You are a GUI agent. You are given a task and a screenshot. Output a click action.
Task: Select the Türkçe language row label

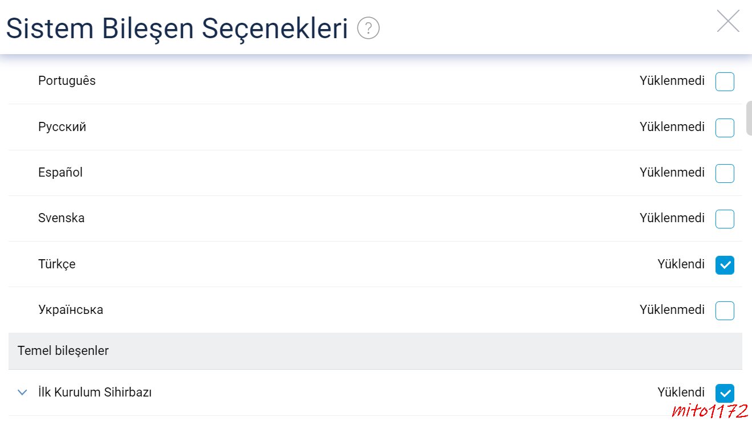(x=57, y=264)
